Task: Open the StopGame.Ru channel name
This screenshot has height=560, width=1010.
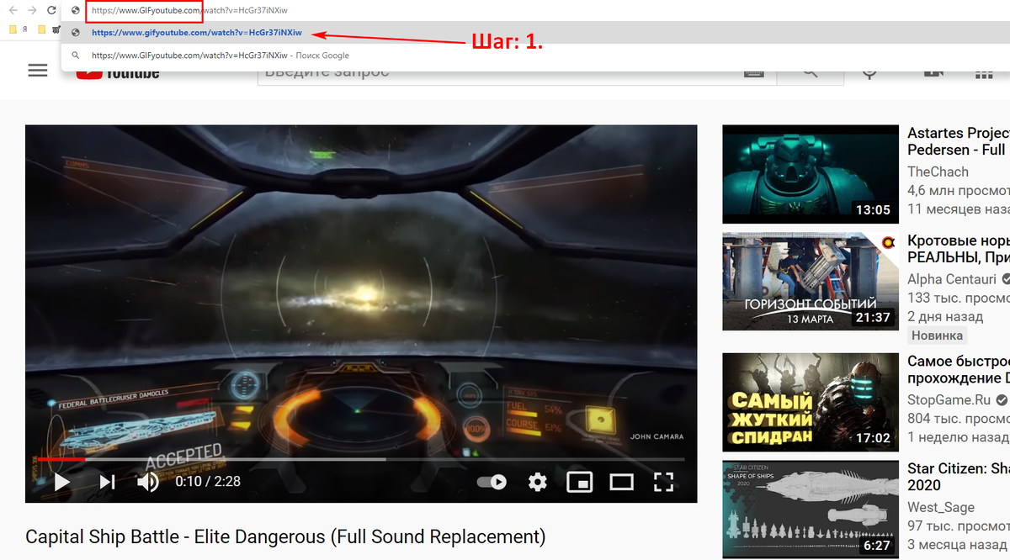Action: 949,400
